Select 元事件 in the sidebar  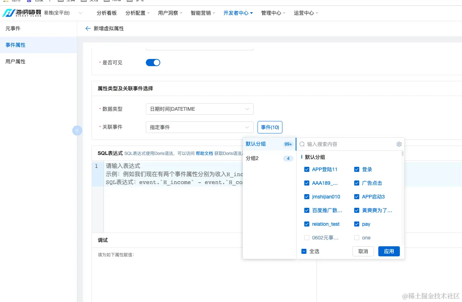[38, 28]
